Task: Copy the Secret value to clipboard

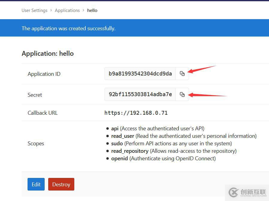Action: (182, 95)
